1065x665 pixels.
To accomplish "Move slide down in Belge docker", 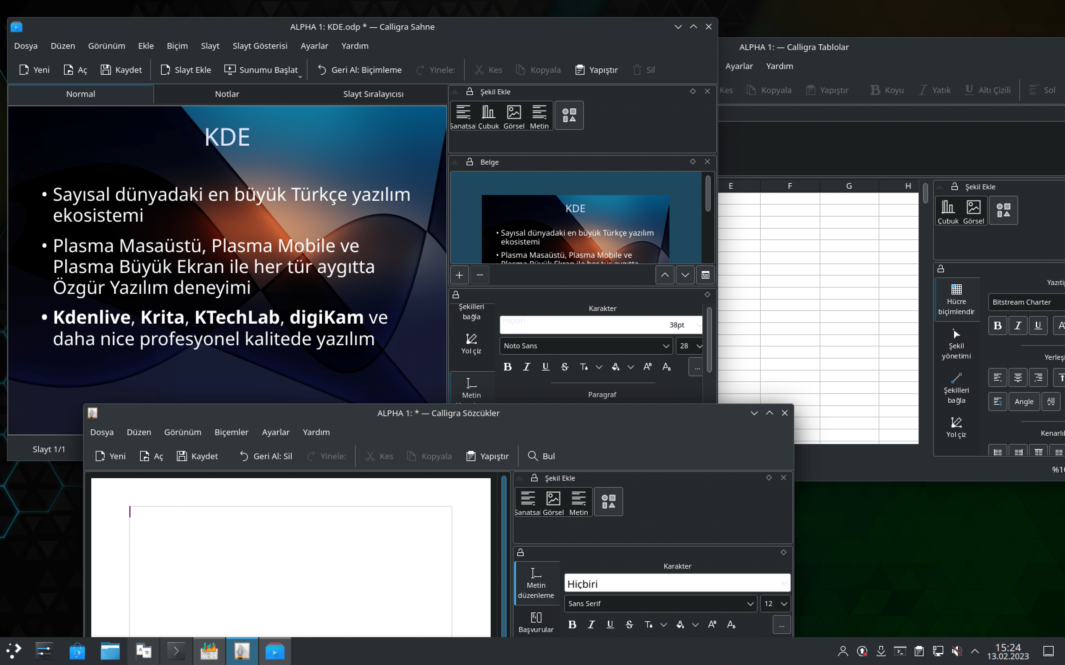I will tap(685, 275).
